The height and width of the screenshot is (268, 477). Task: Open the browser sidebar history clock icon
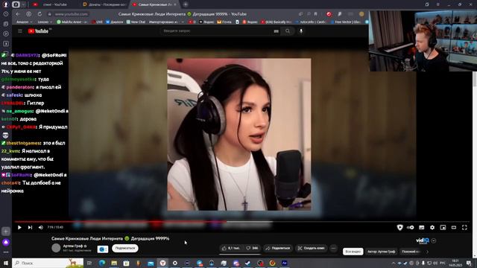tap(6, 14)
